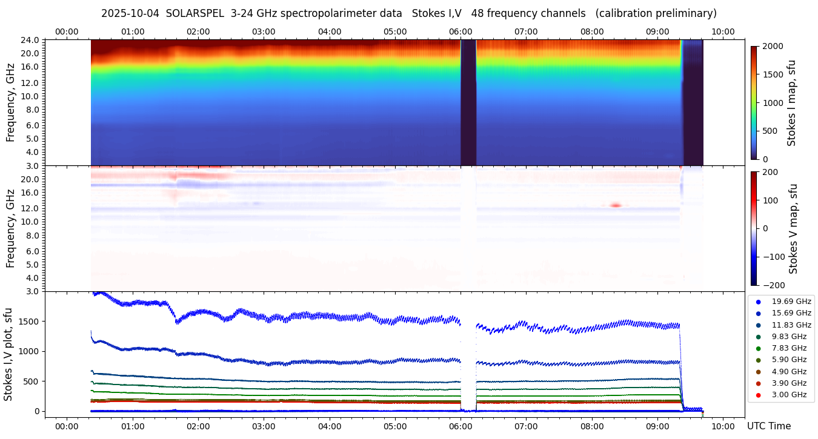
Task: Click the Stokes V map colorbar
Action: pyautogui.click(x=754, y=228)
